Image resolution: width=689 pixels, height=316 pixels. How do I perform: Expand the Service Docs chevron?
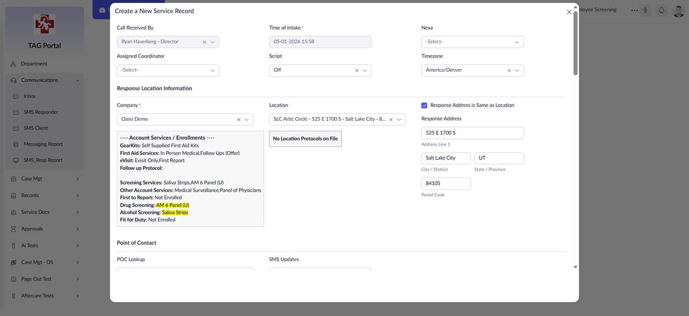(78, 212)
